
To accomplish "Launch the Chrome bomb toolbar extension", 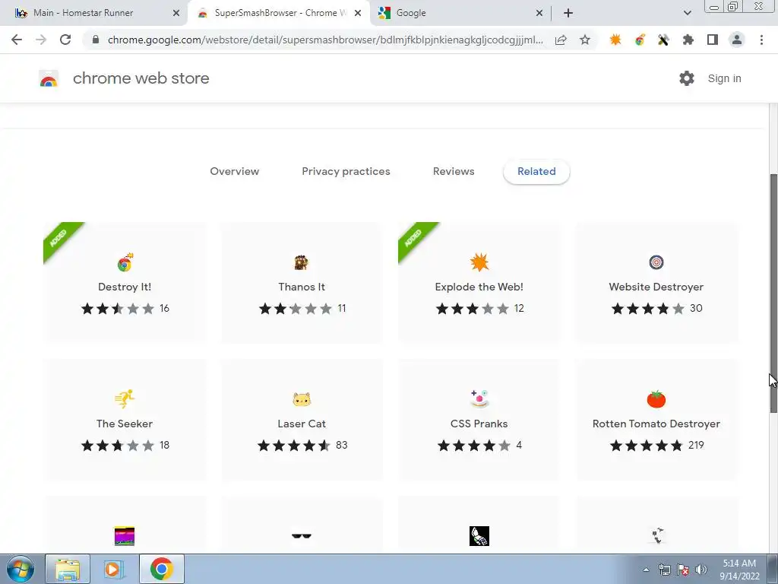I will click(x=640, y=40).
